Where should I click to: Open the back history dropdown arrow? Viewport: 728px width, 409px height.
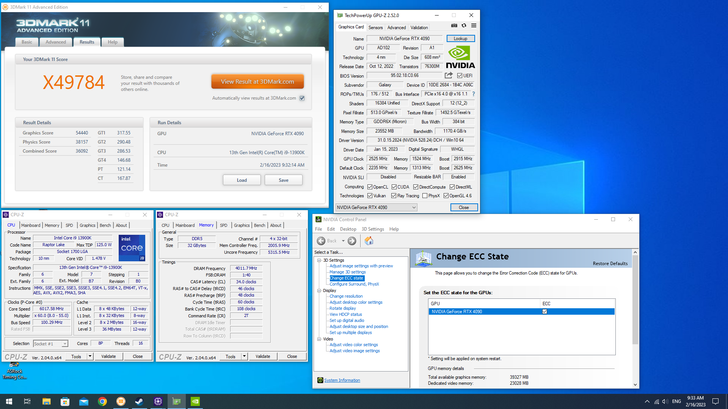click(343, 241)
